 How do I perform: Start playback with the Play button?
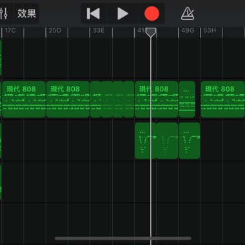[122, 14]
